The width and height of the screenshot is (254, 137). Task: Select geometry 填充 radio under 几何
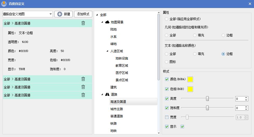pyautogui.click(x=195, y=35)
